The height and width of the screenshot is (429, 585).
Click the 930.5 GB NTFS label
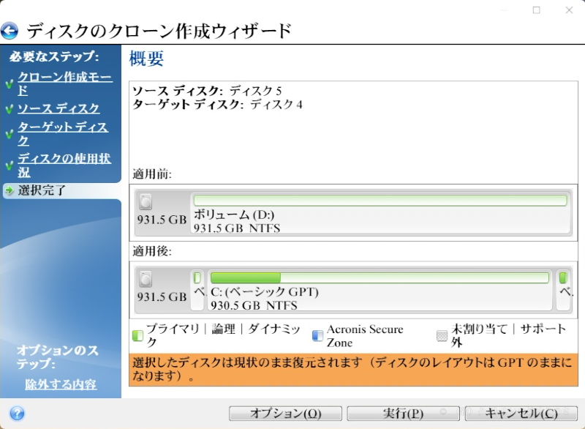click(254, 305)
